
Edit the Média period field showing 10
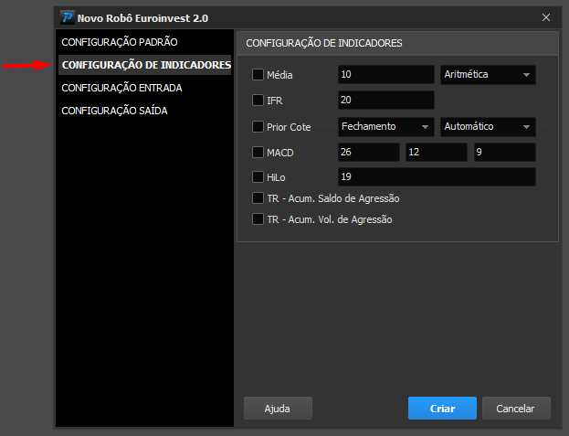click(x=386, y=74)
